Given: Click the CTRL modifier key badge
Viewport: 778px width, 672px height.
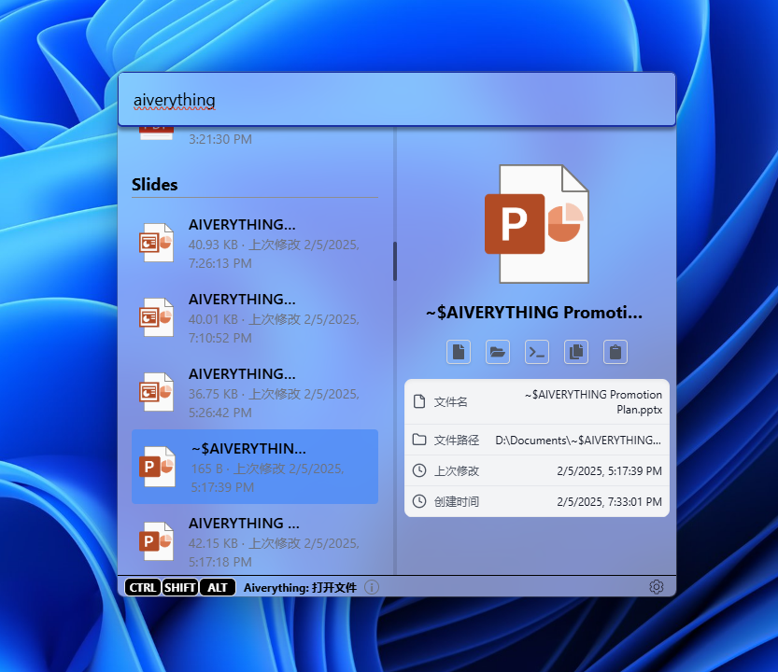Looking at the screenshot, I should click(142, 587).
